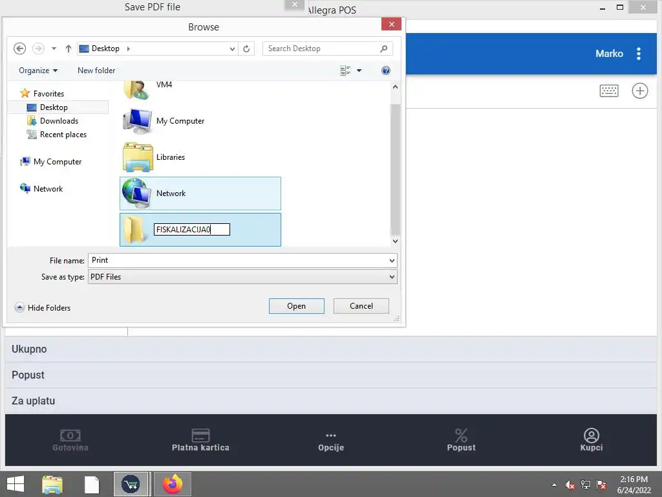Click the magnifier icon in Search Desktop
Viewport: 662px width, 497px height.
coord(383,49)
